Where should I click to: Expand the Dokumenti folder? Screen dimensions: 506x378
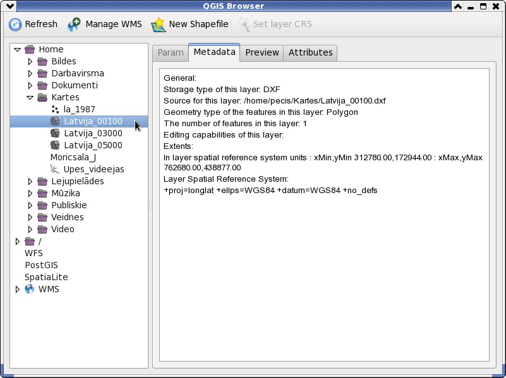pos(30,85)
